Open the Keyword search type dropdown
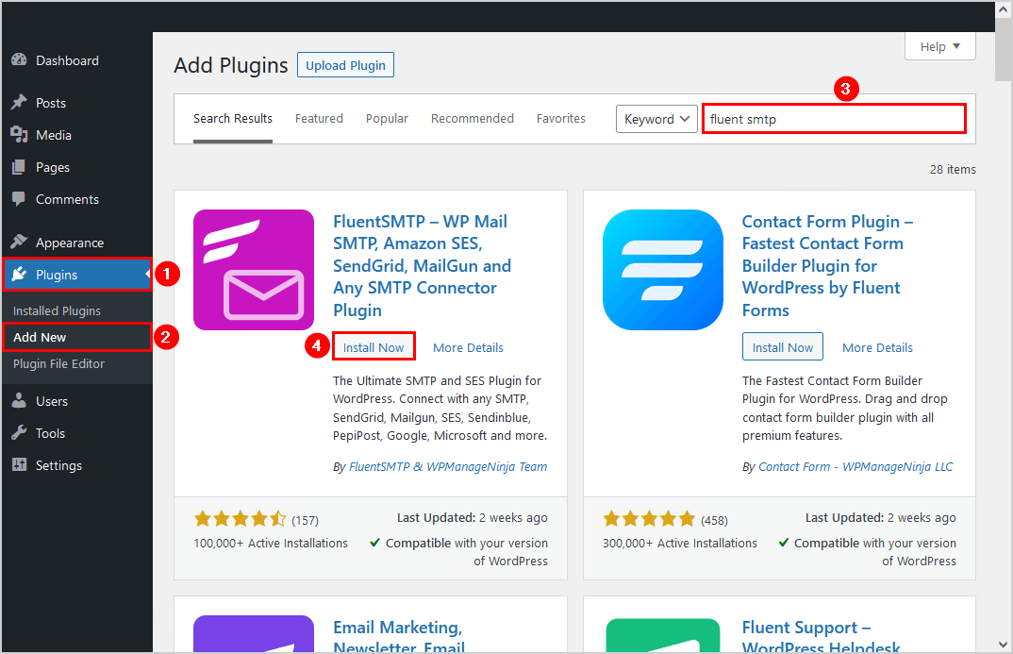The image size is (1013, 654). pyautogui.click(x=656, y=119)
